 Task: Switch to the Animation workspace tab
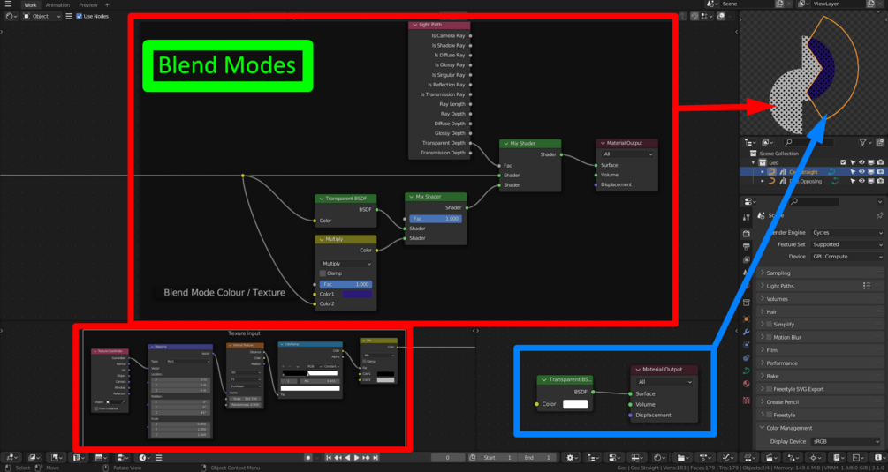pos(57,5)
